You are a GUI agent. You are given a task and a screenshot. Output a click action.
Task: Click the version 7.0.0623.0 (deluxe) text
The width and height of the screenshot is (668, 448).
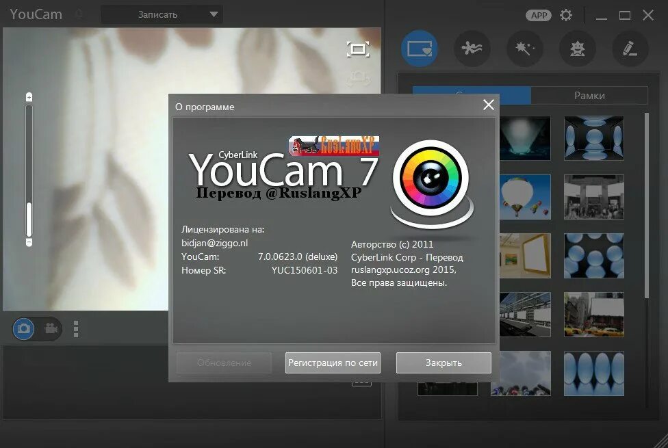(297, 256)
